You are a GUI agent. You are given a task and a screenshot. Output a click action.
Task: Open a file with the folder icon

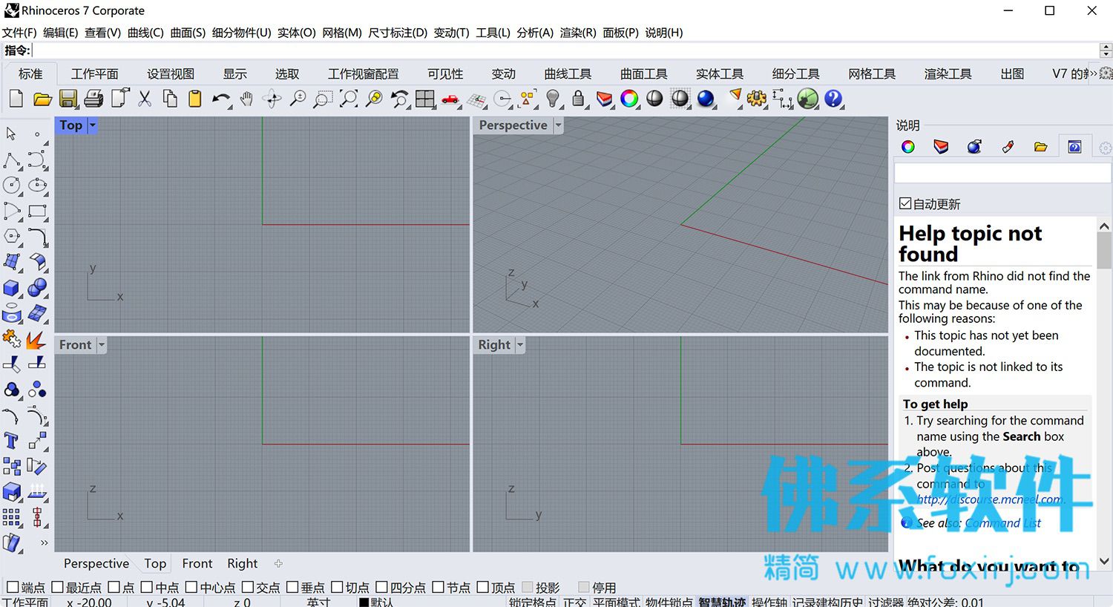click(42, 99)
